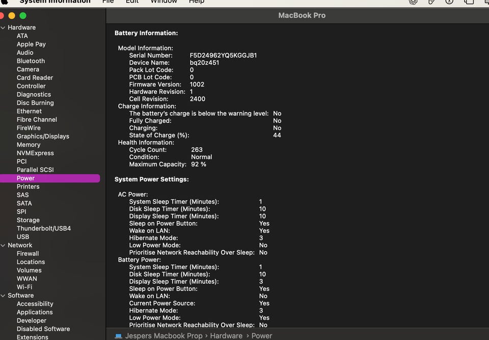
Task: View Disabled Software in sidebar
Action: pos(43,329)
